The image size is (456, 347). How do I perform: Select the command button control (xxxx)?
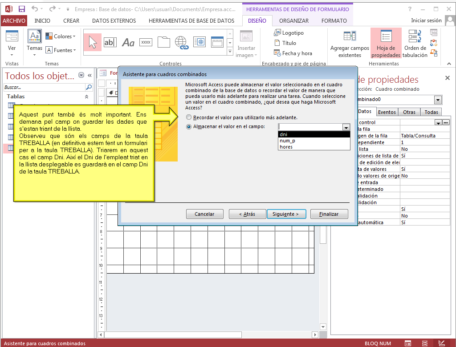[146, 42]
